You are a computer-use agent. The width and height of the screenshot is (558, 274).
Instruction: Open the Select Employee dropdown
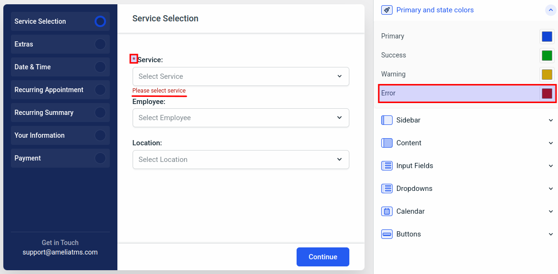[x=241, y=118]
